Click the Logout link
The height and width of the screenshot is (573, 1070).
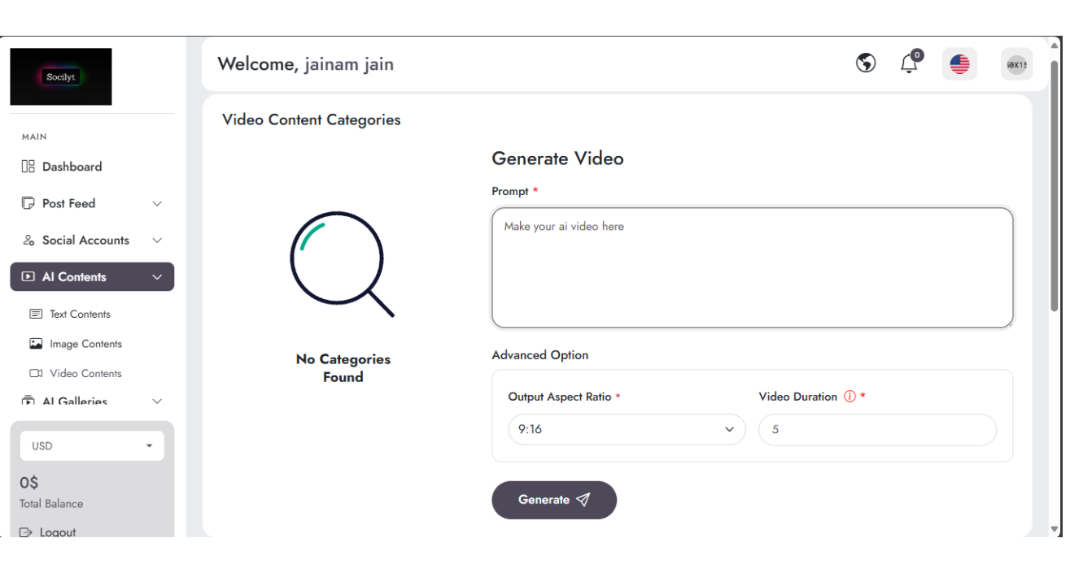[x=57, y=532]
